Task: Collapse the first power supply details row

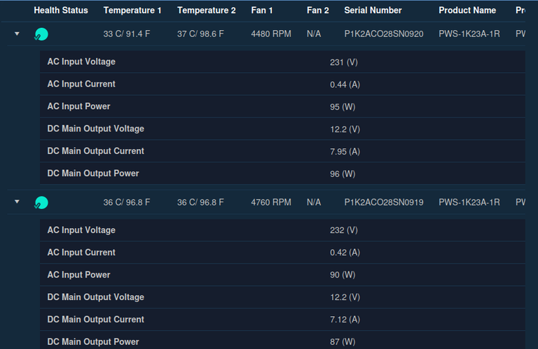Action: point(18,34)
